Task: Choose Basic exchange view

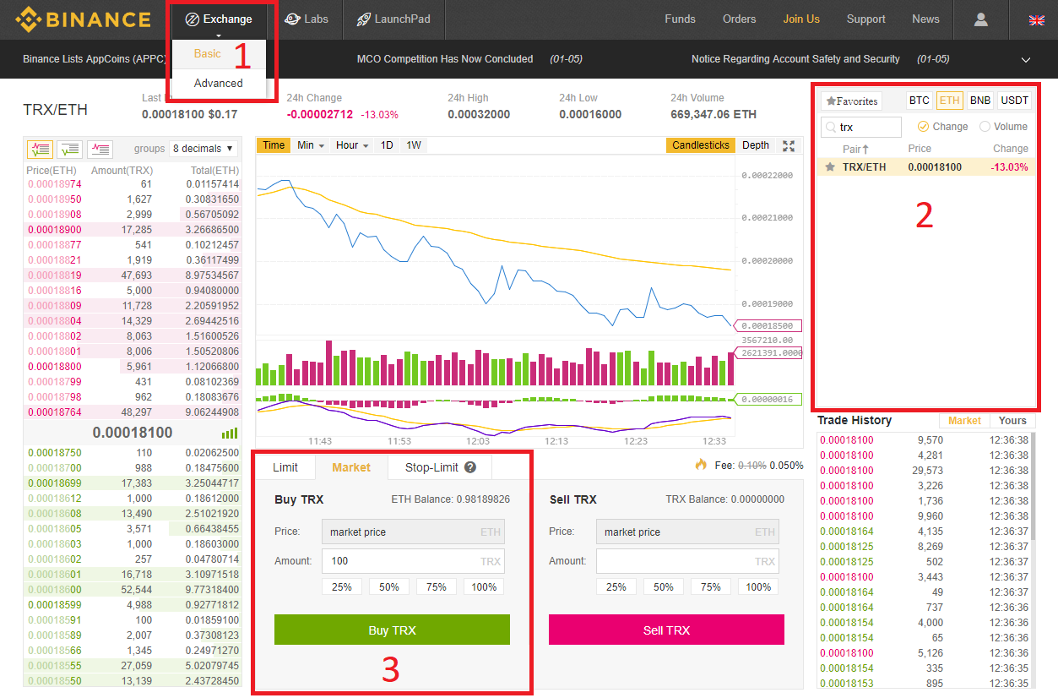Action: (x=208, y=53)
